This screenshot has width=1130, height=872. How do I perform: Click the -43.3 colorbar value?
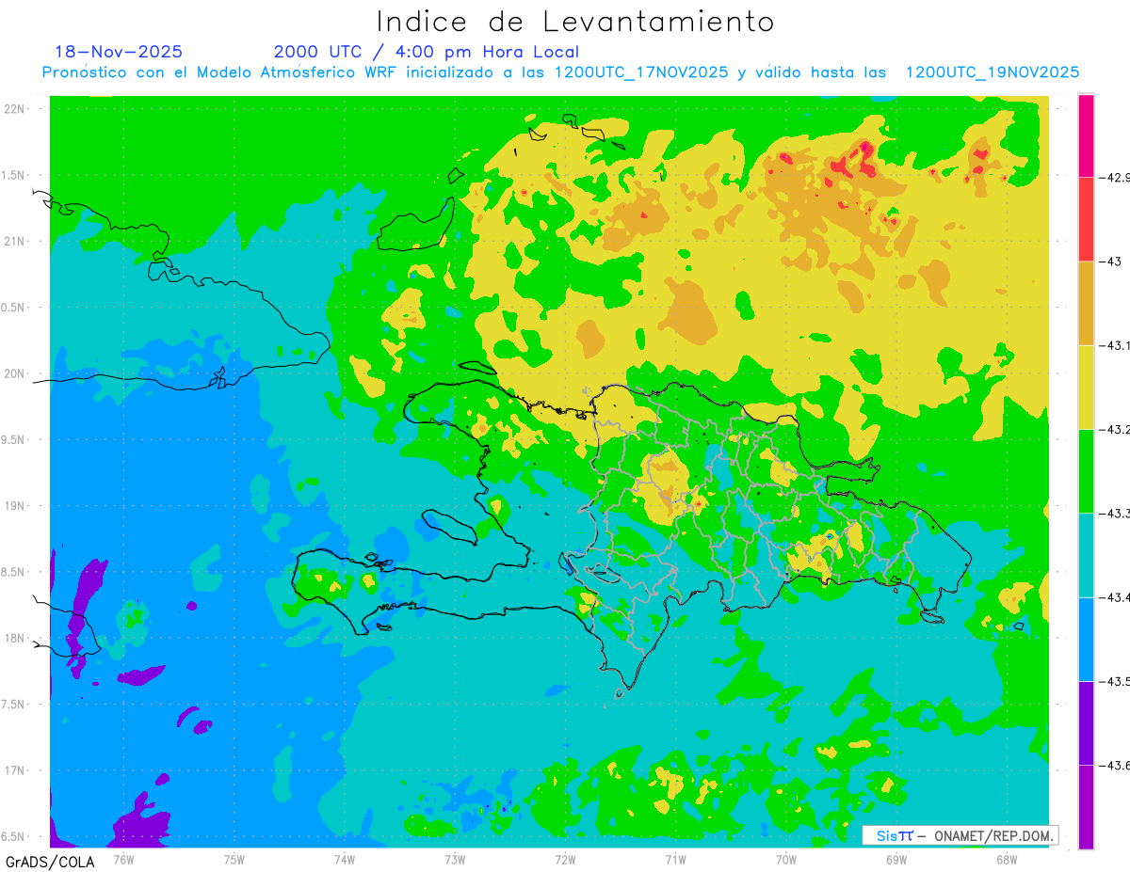tap(1116, 513)
